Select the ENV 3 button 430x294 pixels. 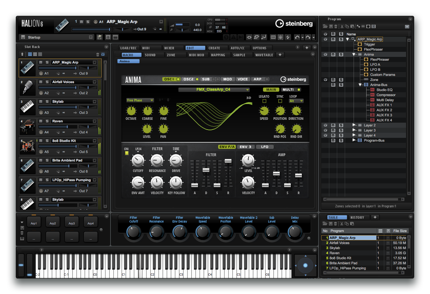point(245,147)
